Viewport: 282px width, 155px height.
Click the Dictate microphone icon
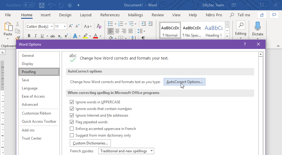(258, 27)
